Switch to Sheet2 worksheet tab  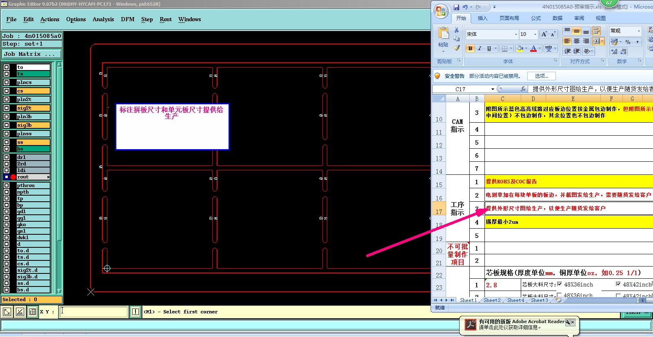492,300
